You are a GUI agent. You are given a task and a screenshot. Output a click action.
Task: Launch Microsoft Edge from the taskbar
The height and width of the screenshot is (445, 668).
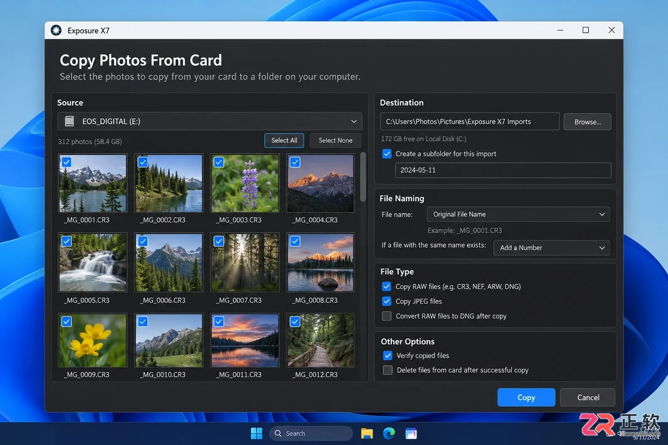coord(388,434)
